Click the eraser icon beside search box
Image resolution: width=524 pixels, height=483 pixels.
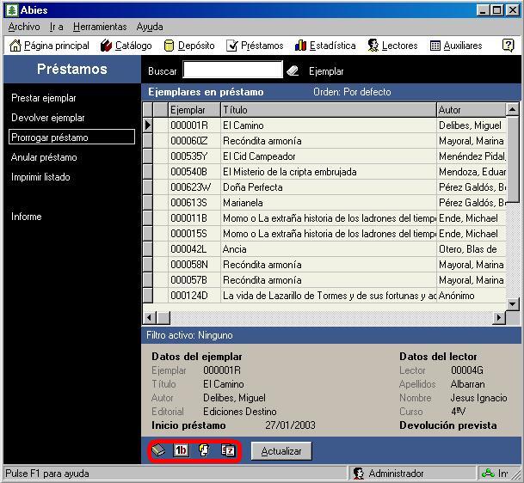pyautogui.click(x=293, y=71)
